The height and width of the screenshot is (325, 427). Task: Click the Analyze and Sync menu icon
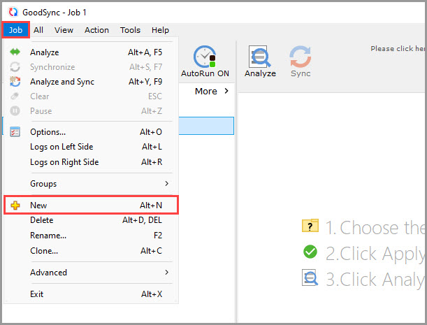point(15,82)
